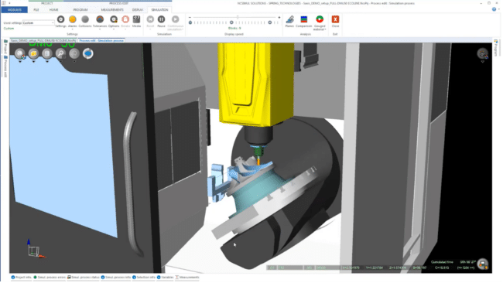503x283 pixels.
Task: Open the Simul. process errors panel
Action: (x=50, y=278)
